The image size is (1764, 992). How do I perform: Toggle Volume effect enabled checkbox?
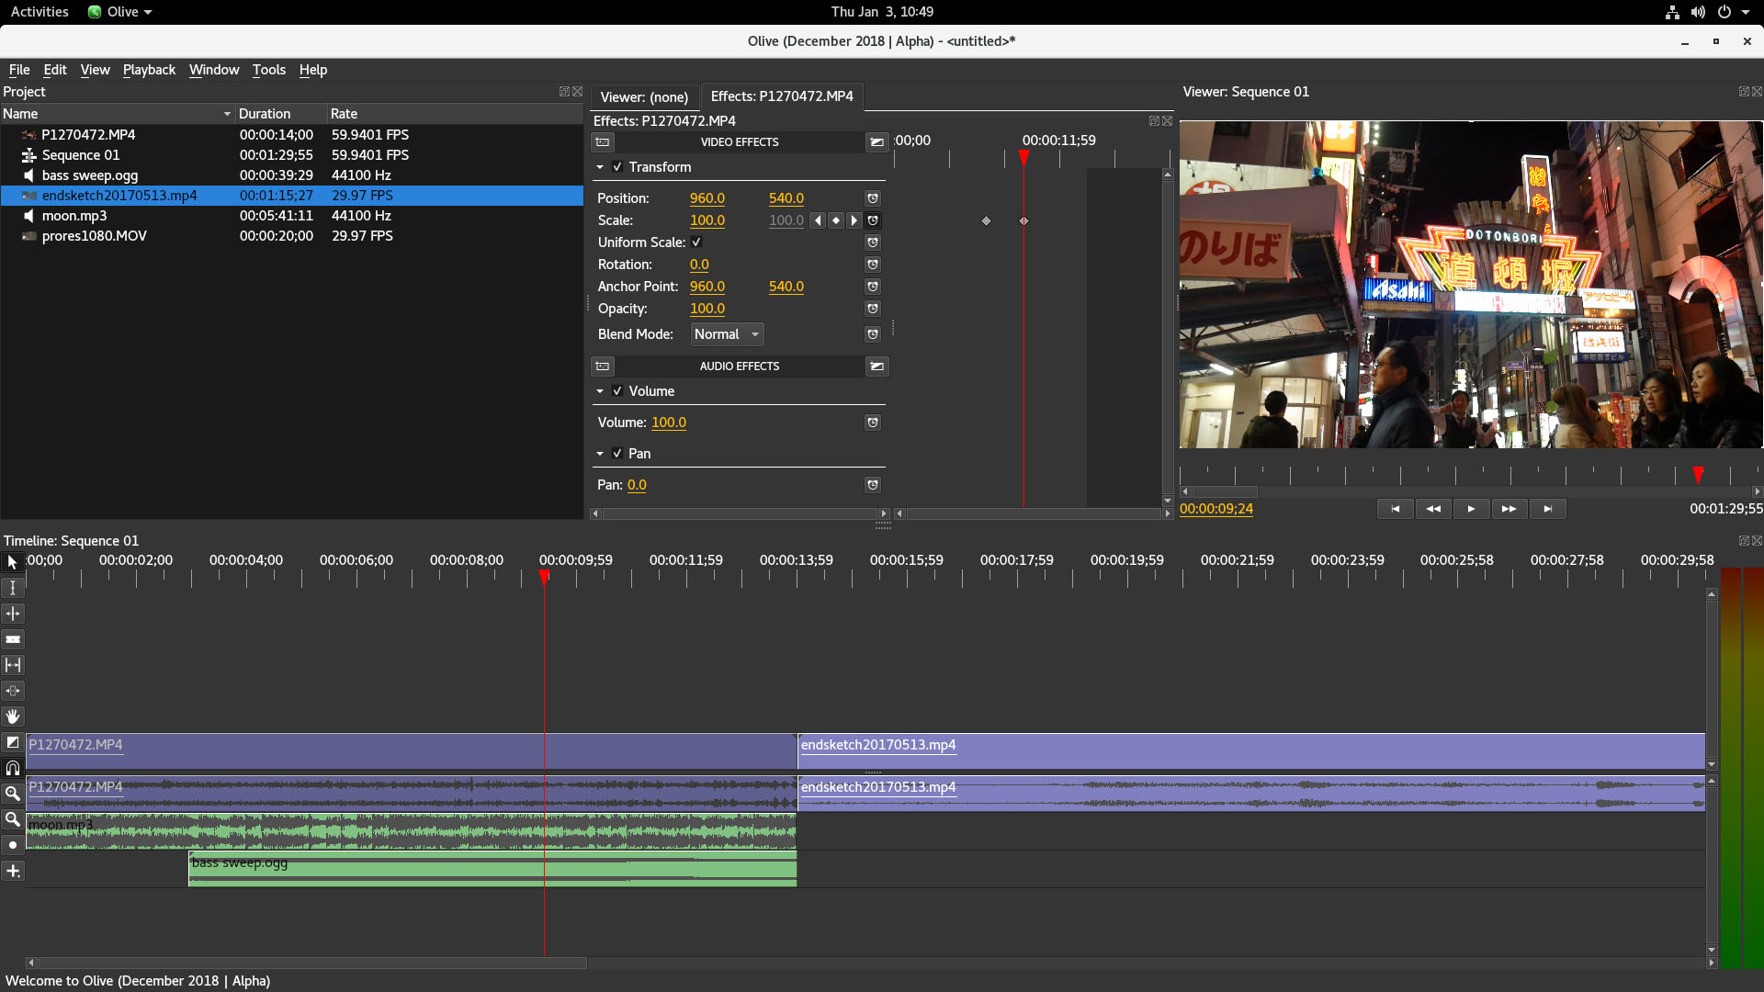pos(618,390)
